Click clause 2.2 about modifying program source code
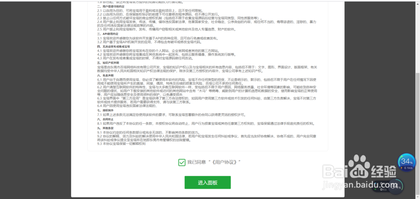 coord(159,14)
